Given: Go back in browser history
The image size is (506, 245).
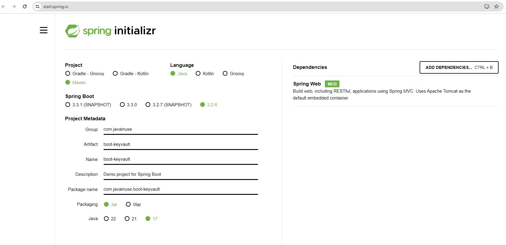Looking at the screenshot, I should (x=4, y=7).
